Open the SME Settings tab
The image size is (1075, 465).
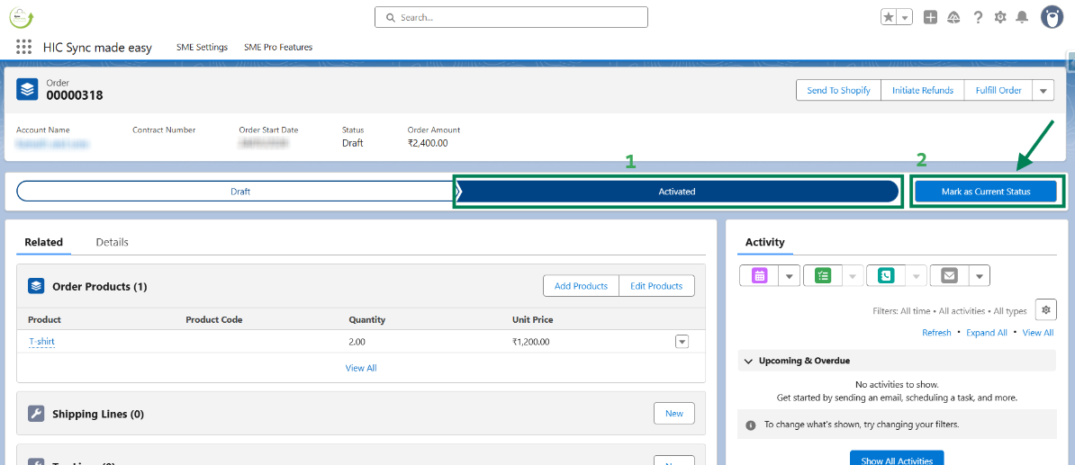pyautogui.click(x=202, y=48)
